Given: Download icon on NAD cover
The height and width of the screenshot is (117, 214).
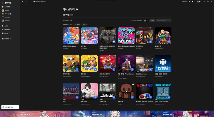Looking at the screenshot, I should (x=77, y=97).
